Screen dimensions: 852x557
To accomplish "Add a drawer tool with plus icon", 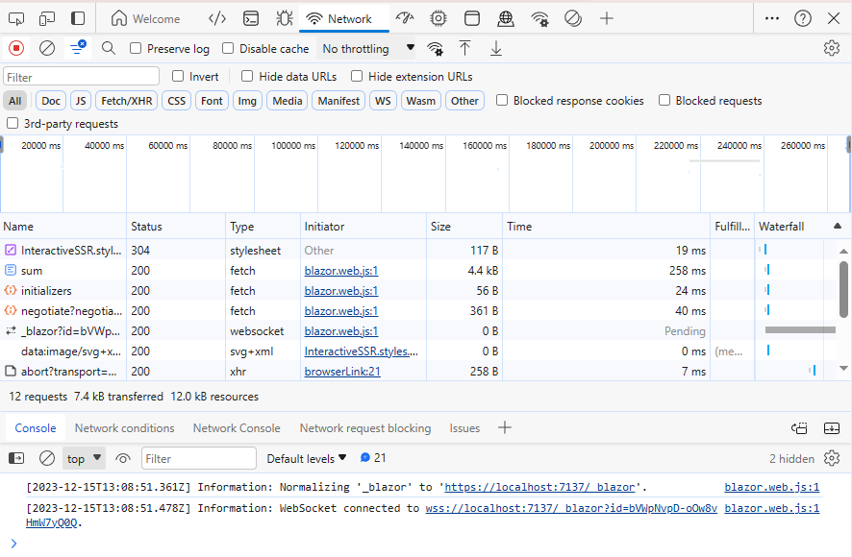I will (505, 427).
